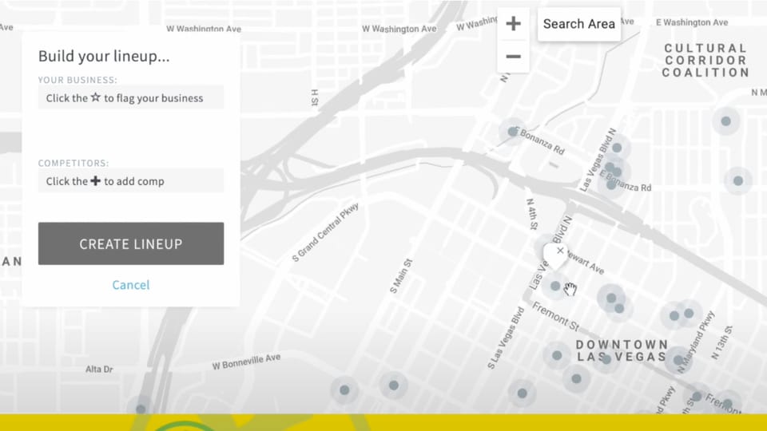Click the Build your lineup heading
This screenshot has height=431, width=767.
[x=104, y=57]
